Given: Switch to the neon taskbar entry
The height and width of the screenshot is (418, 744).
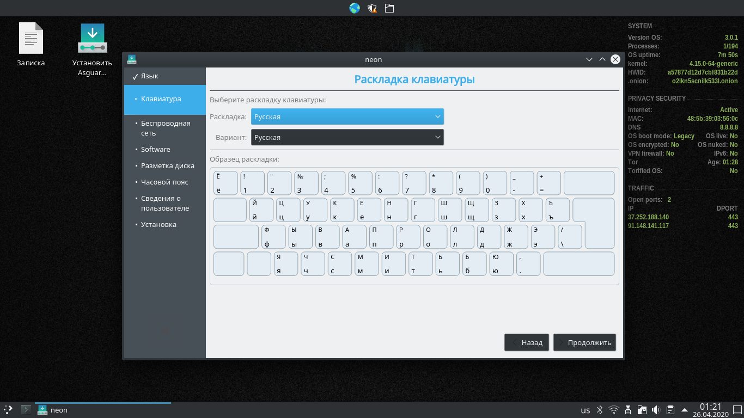Looking at the screenshot, I should [103, 410].
